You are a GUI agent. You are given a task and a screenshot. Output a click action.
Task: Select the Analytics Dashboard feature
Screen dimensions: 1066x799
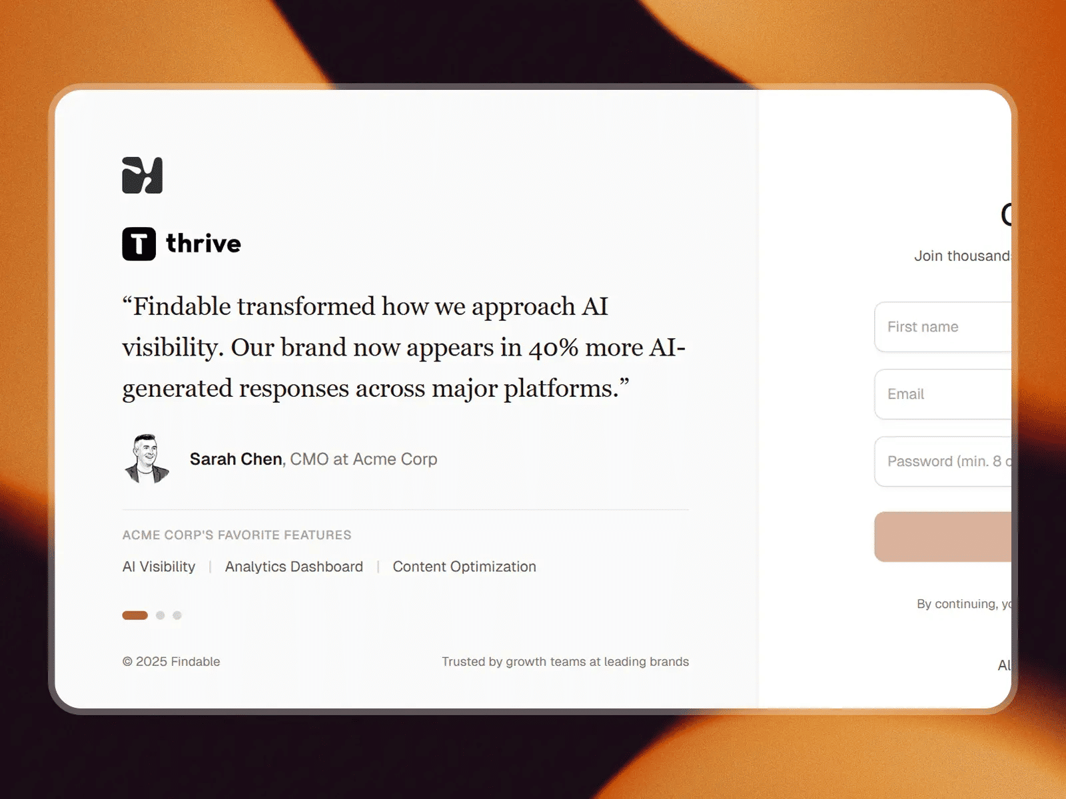pyautogui.click(x=294, y=567)
